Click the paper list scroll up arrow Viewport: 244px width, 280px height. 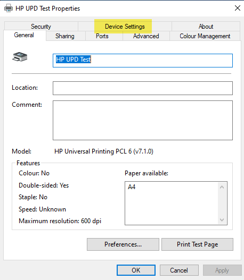pos(222,187)
